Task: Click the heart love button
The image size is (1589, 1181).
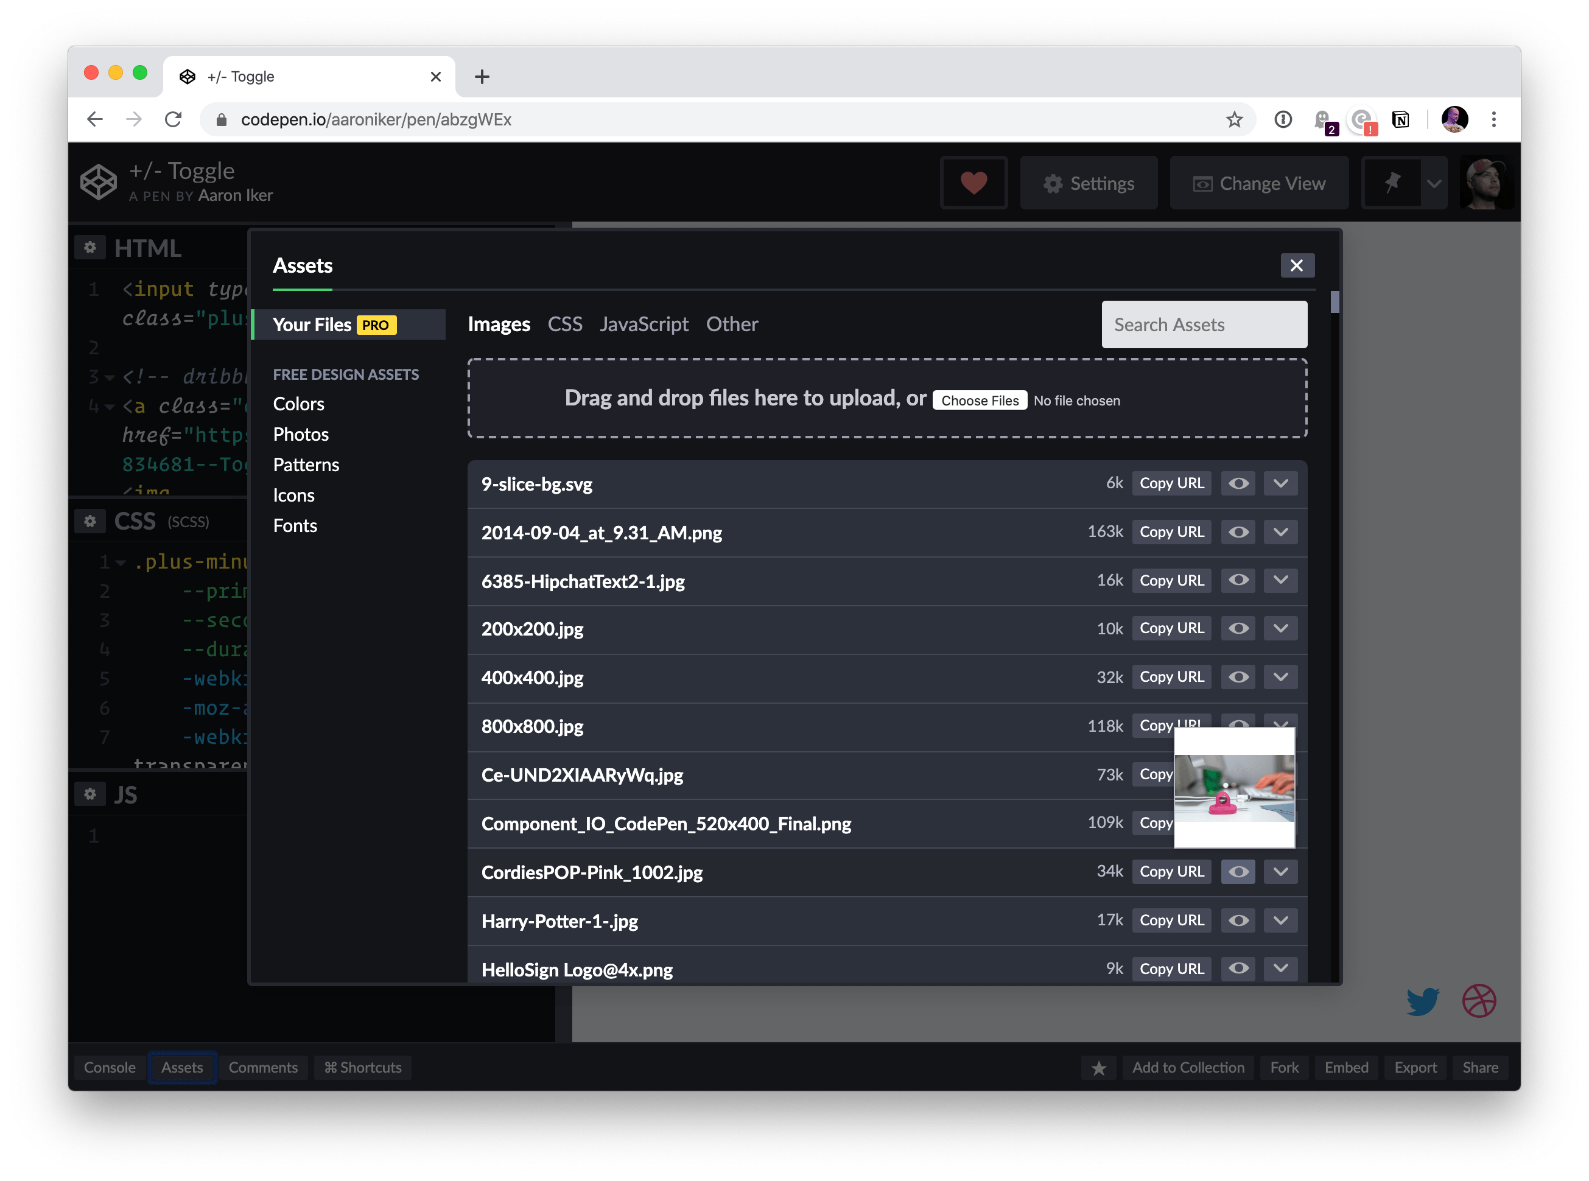Action: 973,184
